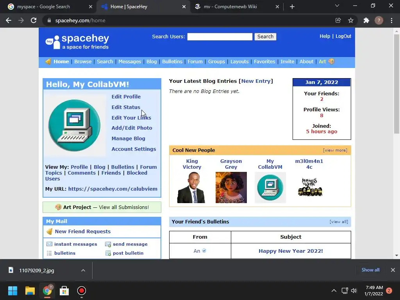This screenshot has height=300, width=400.
Task: Click the megaphone icon beside Home
Action: tap(48, 61)
